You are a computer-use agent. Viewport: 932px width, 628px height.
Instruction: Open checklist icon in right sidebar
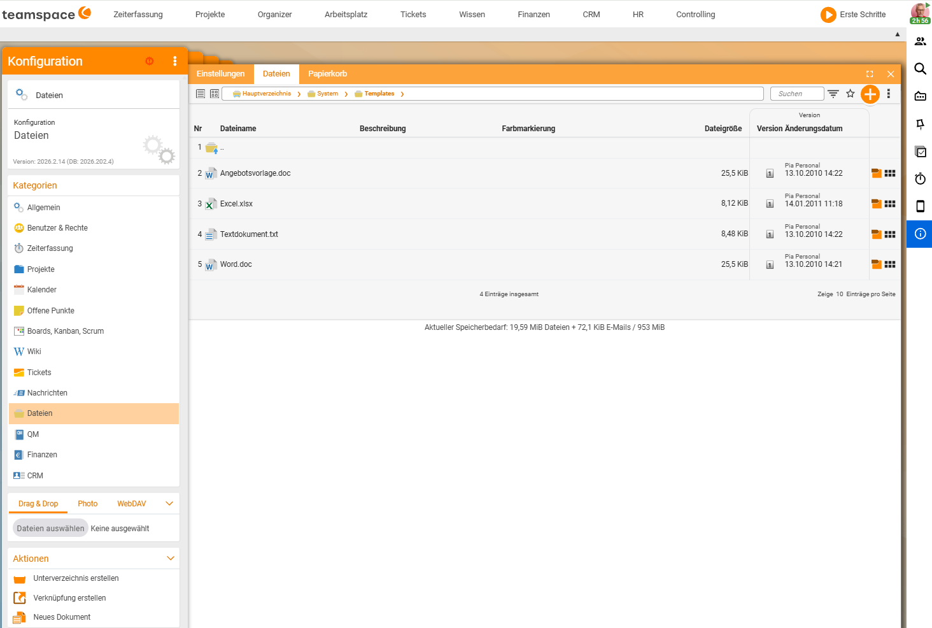(x=920, y=152)
